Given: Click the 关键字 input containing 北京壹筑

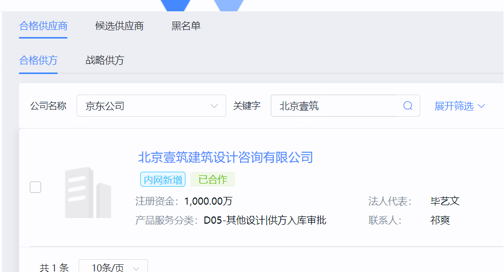Looking at the screenshot, I should pos(339,106).
